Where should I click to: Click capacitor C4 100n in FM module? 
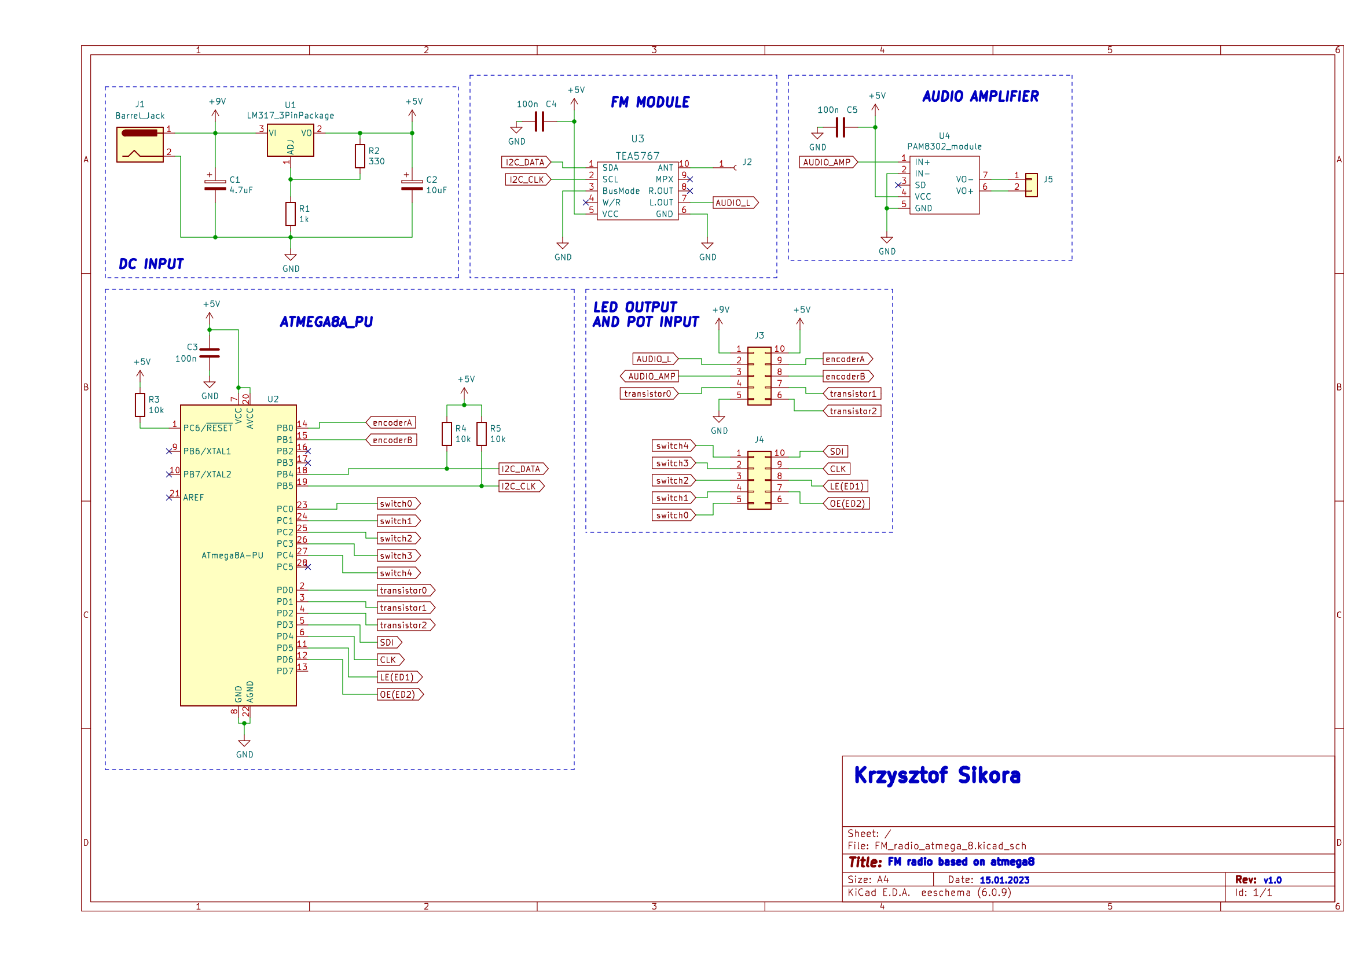point(540,122)
